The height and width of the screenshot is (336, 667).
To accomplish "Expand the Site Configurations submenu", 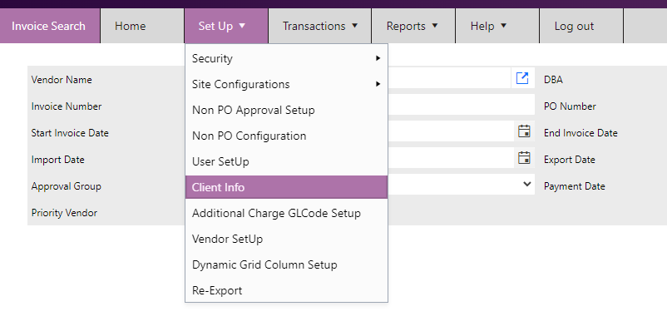I will pos(286,84).
